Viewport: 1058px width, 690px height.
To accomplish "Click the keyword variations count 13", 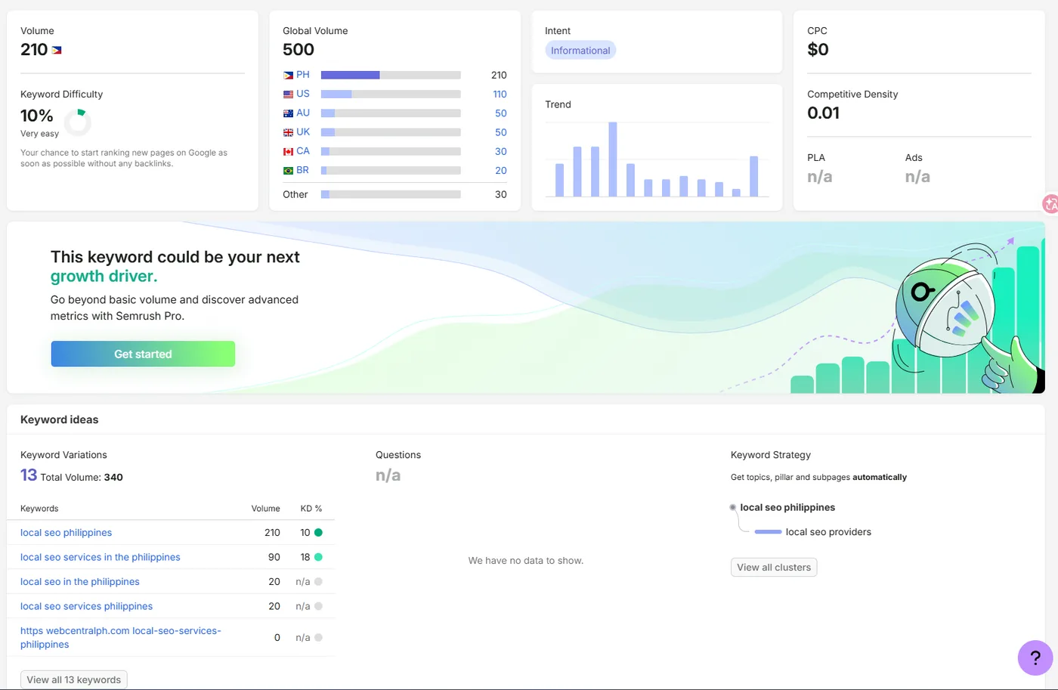I will point(29,475).
